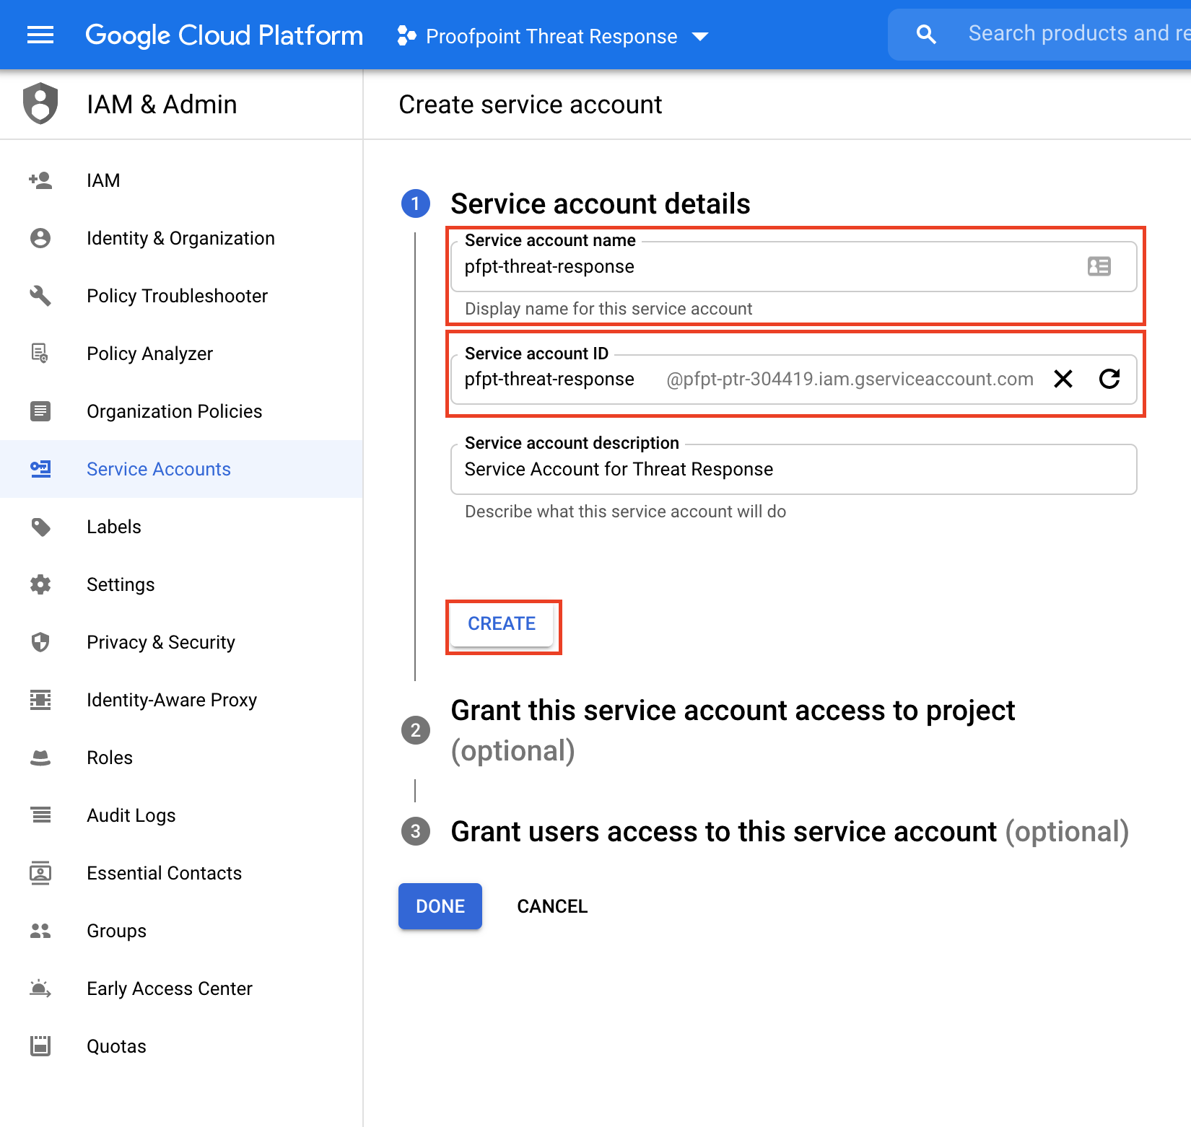The height and width of the screenshot is (1127, 1191).
Task: Open the Proofpoint Threat Response project dropdown
Action: tap(553, 36)
